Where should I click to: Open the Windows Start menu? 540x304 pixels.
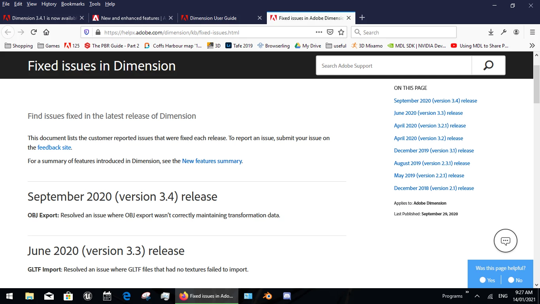pyautogui.click(x=9, y=296)
